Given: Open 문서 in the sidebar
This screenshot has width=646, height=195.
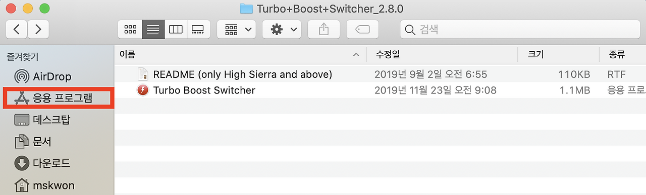Looking at the screenshot, I should tap(42, 141).
